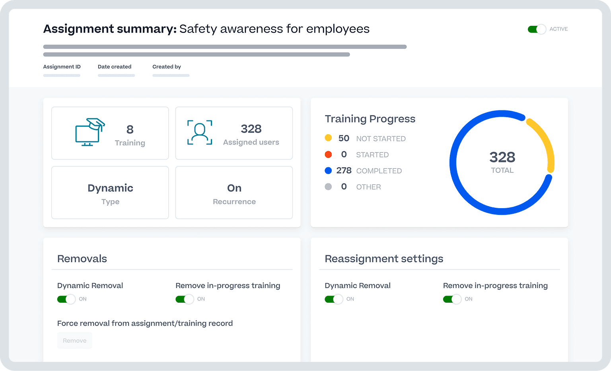Image resolution: width=611 pixels, height=371 pixels.
Task: Click the red STARTED indicator dot
Action: click(328, 154)
